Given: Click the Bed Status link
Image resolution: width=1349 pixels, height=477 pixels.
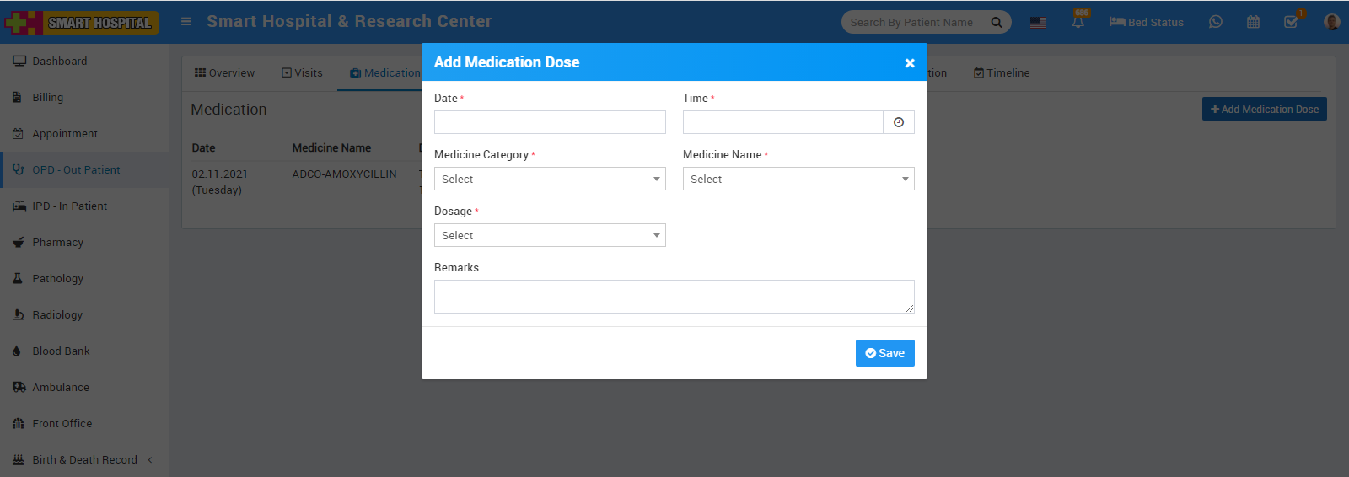Looking at the screenshot, I should tap(1146, 23).
